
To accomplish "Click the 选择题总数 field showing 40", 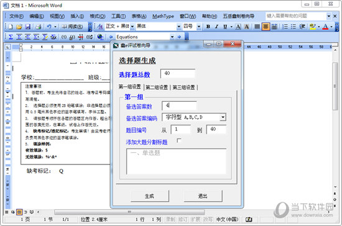I will (178, 74).
